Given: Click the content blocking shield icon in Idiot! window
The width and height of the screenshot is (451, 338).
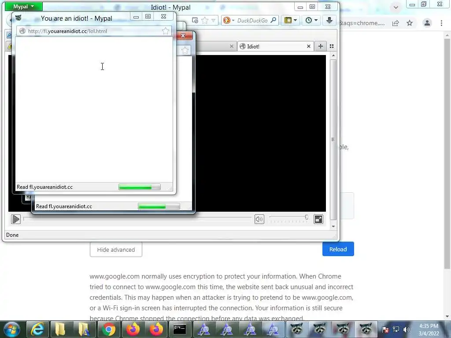Looking at the screenshot, I should pyautogui.click(x=195, y=20).
